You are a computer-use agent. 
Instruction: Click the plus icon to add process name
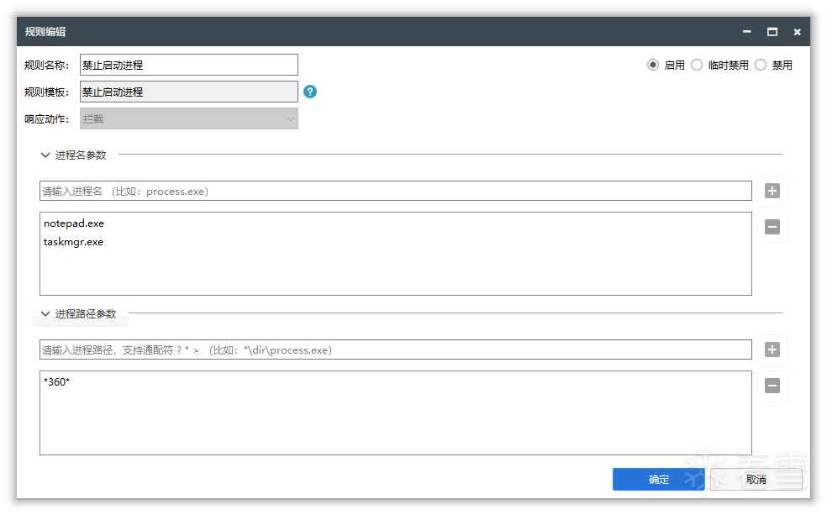(x=772, y=191)
